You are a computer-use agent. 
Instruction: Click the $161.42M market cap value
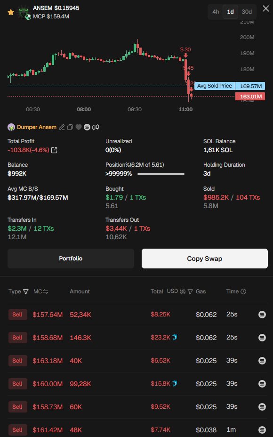48,430
